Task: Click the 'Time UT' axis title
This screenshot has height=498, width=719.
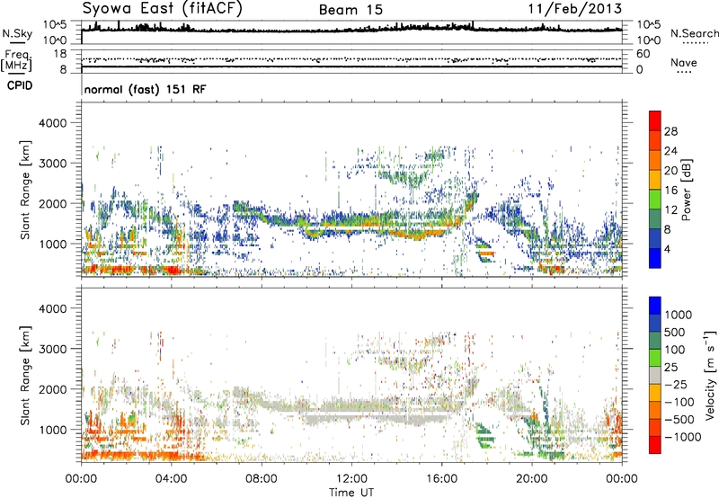Action: (351, 492)
